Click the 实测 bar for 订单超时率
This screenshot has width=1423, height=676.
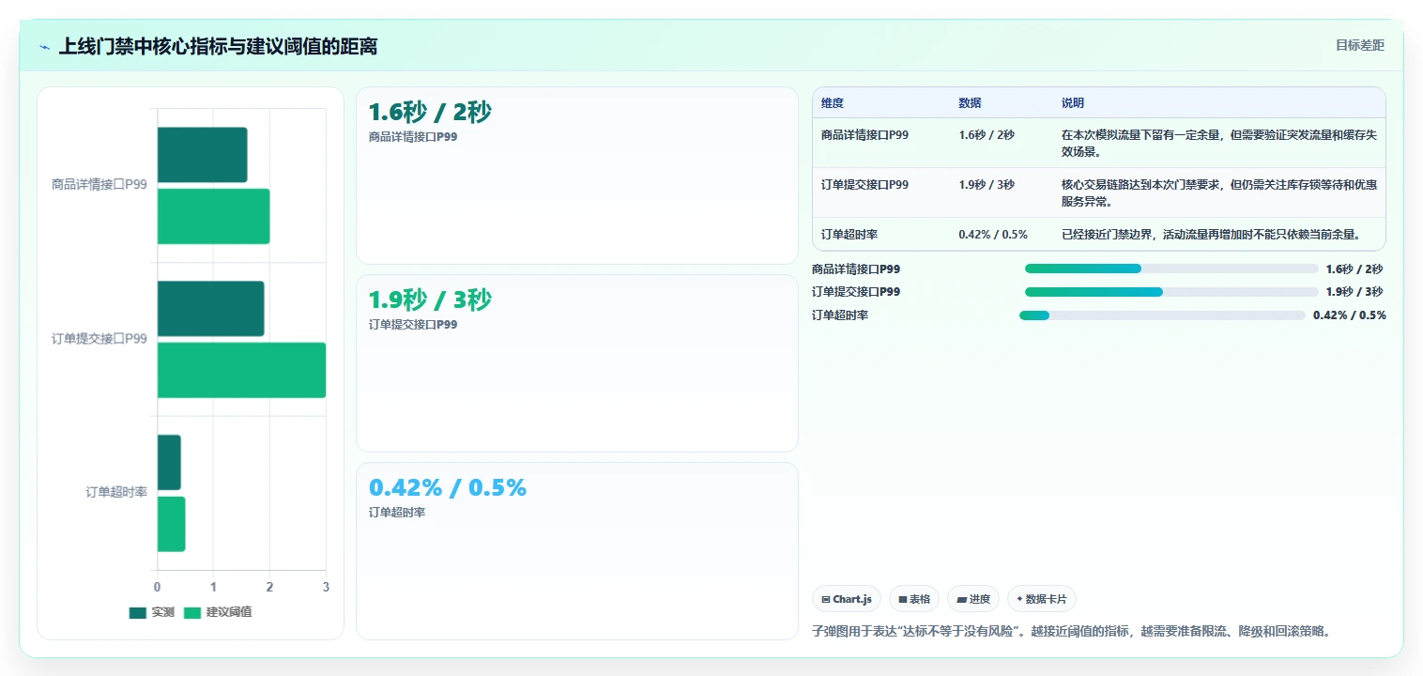169,462
